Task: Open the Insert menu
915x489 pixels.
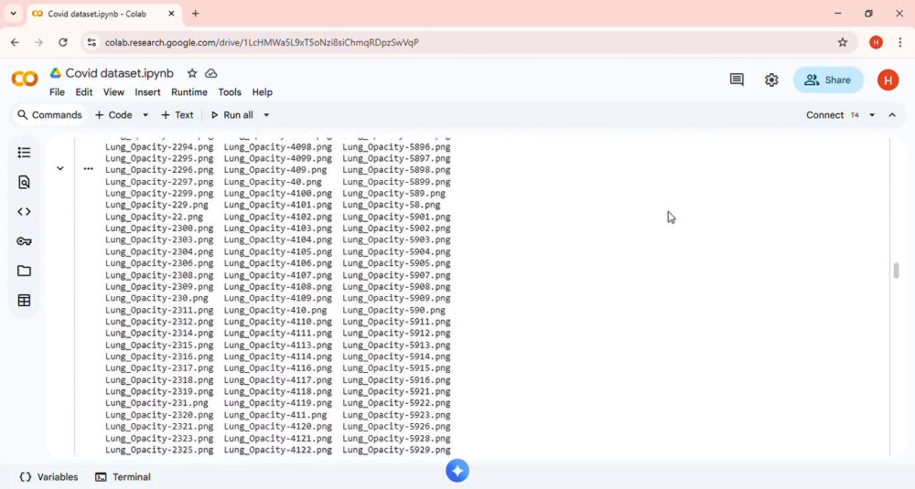Action: point(147,92)
